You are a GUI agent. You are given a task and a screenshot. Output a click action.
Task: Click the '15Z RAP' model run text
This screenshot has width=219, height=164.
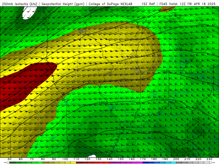148,4
